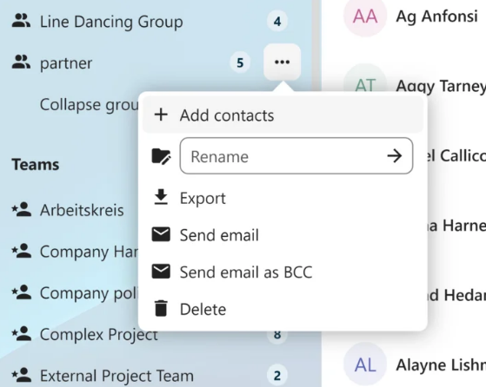Open the partner group
Image resolution: width=486 pixels, height=387 pixels.
click(66, 63)
